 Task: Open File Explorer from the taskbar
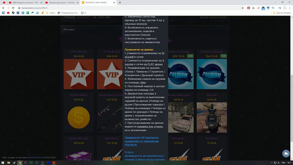tap(9, 163)
